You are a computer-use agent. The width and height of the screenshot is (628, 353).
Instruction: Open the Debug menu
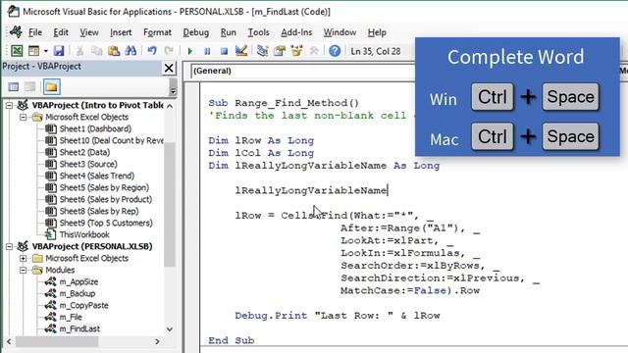pos(196,32)
